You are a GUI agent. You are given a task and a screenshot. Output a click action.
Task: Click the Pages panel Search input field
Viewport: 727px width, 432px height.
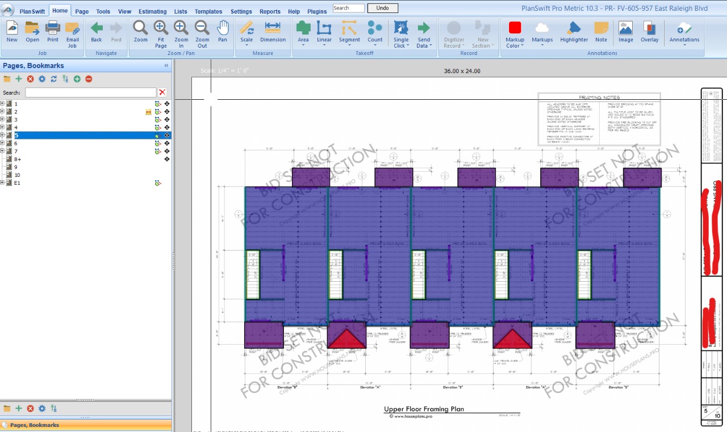pyautogui.click(x=90, y=92)
